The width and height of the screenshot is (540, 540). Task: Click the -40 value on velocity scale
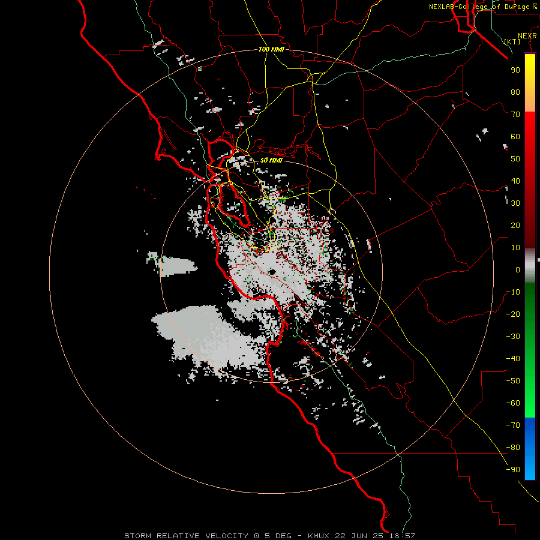(513, 359)
